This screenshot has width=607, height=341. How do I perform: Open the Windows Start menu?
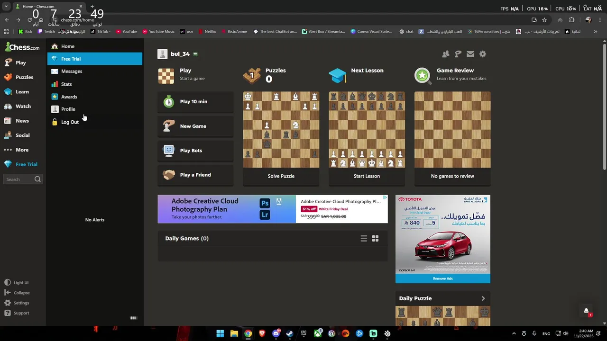220,334
